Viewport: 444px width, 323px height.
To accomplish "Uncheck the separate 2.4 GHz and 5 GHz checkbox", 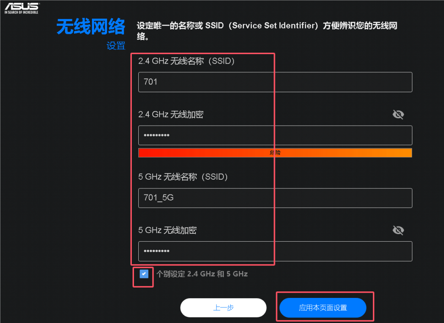I will click(x=144, y=274).
